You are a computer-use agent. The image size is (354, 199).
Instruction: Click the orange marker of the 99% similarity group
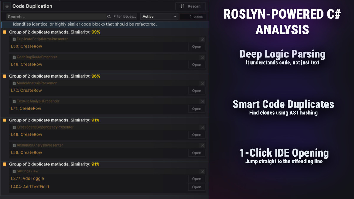point(5,32)
